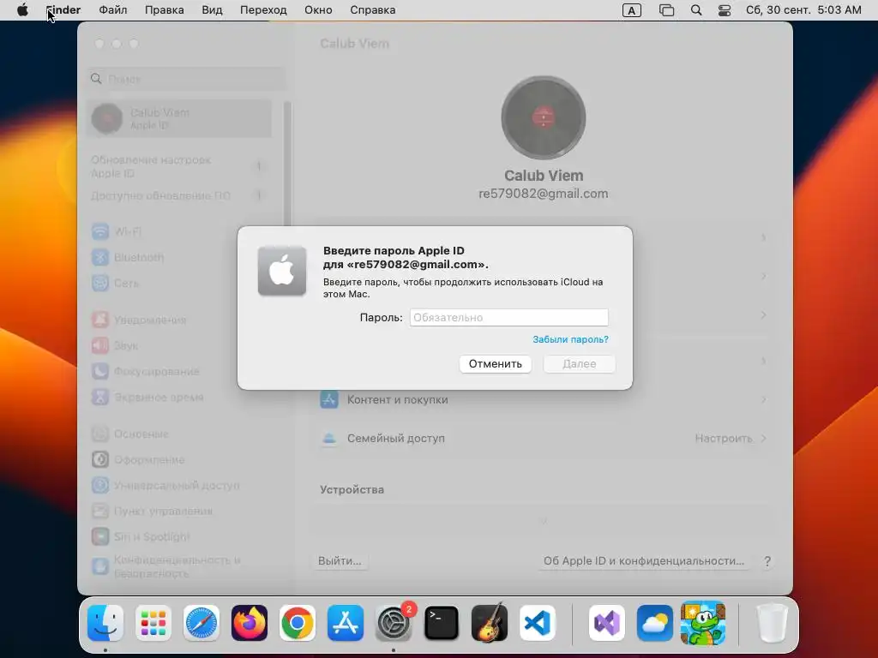Open the Apple menu

22,10
